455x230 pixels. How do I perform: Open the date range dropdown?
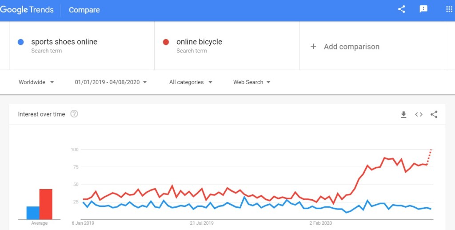coord(111,82)
